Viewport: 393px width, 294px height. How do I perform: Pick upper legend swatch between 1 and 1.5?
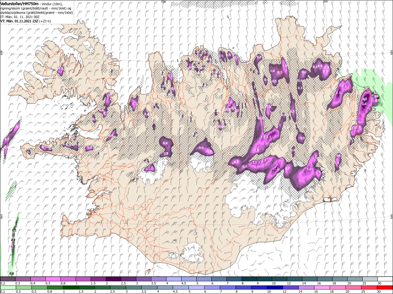tap(84, 279)
